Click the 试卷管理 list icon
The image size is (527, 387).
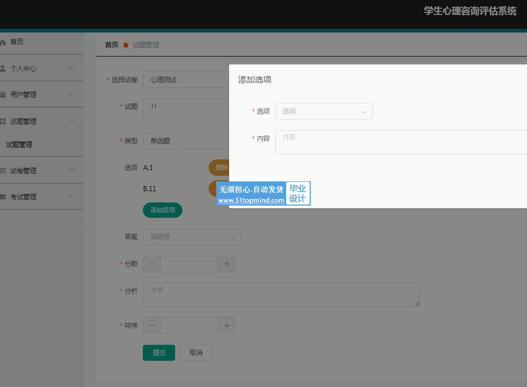coord(3,171)
